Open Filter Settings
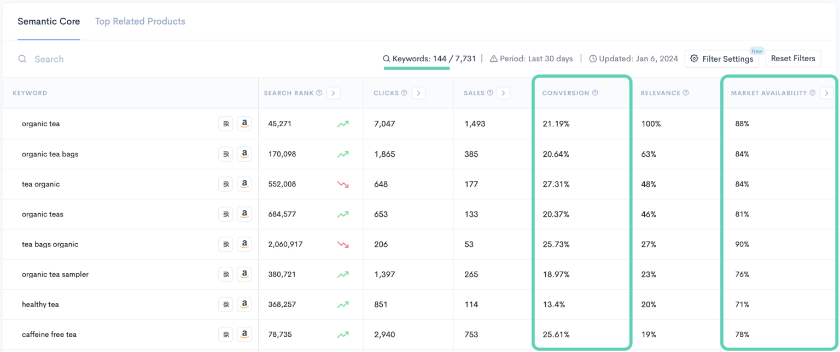Image resolution: width=840 pixels, height=352 pixels. pyautogui.click(x=721, y=58)
